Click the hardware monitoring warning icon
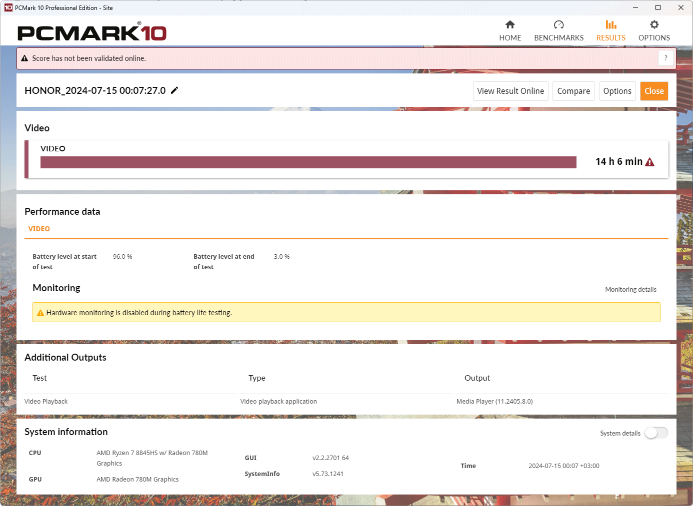Image resolution: width=693 pixels, height=506 pixels. [x=40, y=313]
